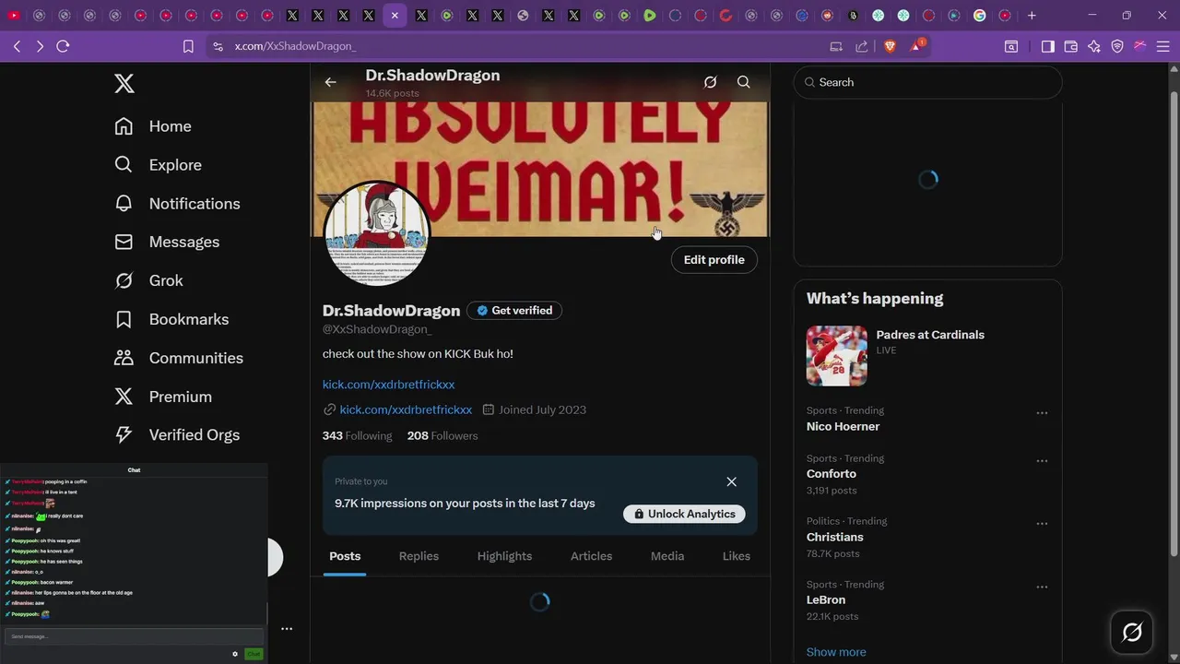This screenshot has width=1180, height=664.
Task: Click the browser Forward button
Action: (x=40, y=46)
